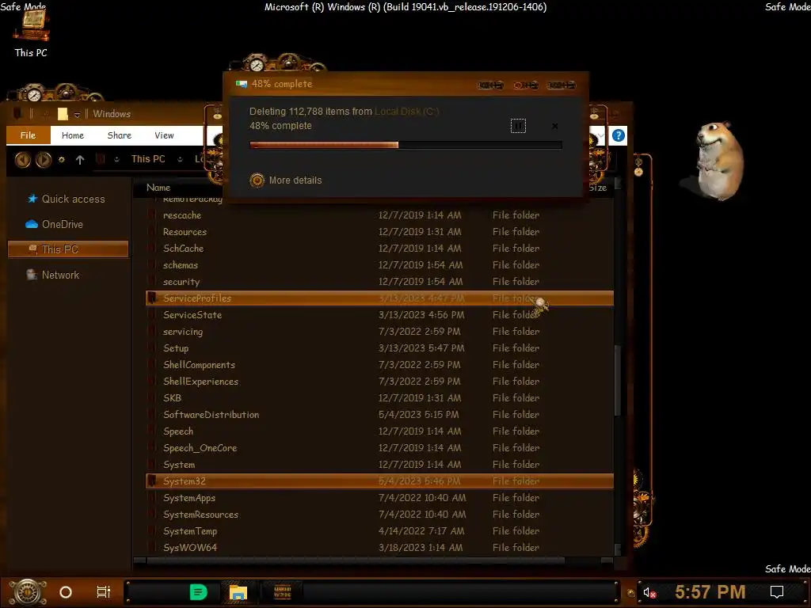Select the SystemResources folder
This screenshot has width=811, height=608.
379,515
